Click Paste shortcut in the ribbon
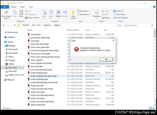The image size is (157, 115). 32,18
